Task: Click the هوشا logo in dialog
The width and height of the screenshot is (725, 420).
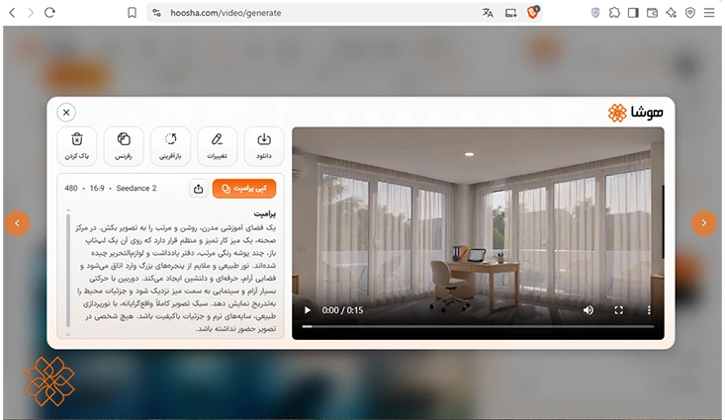Action: [635, 113]
